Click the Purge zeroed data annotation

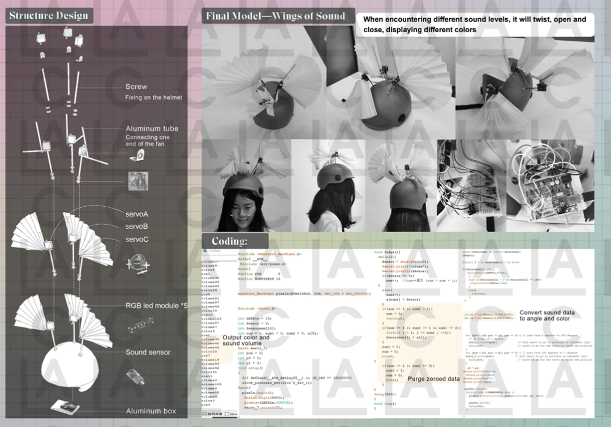(x=434, y=379)
